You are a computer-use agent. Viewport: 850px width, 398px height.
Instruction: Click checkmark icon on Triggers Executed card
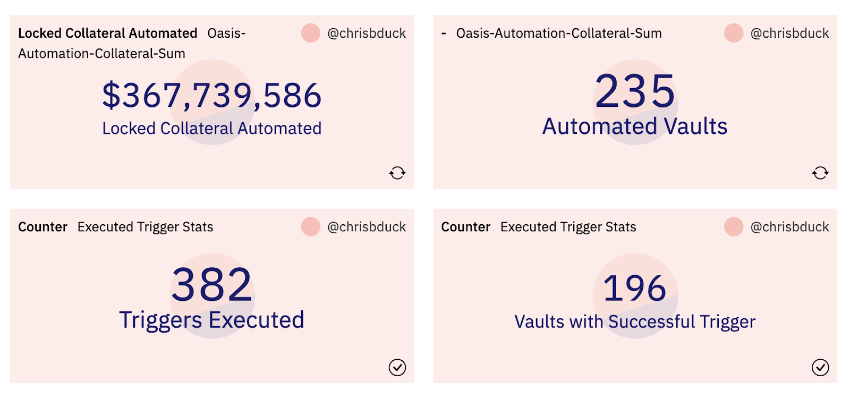(x=397, y=367)
